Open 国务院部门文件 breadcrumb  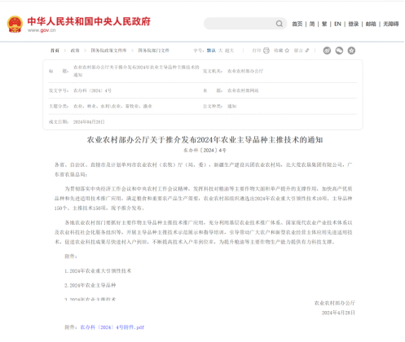click(x=154, y=50)
